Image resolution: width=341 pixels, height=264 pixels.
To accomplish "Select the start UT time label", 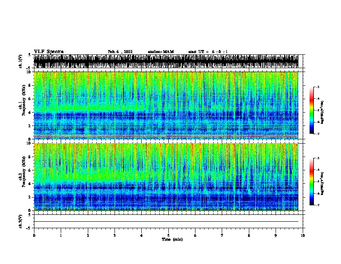I will (208, 52).
